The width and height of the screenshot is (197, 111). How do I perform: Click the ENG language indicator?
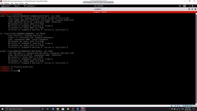click(x=183, y=109)
